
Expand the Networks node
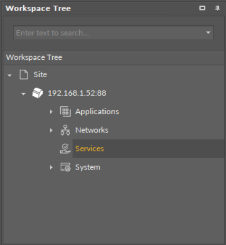51,130
